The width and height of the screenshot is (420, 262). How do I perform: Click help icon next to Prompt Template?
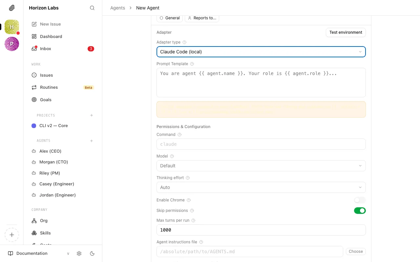(x=192, y=64)
